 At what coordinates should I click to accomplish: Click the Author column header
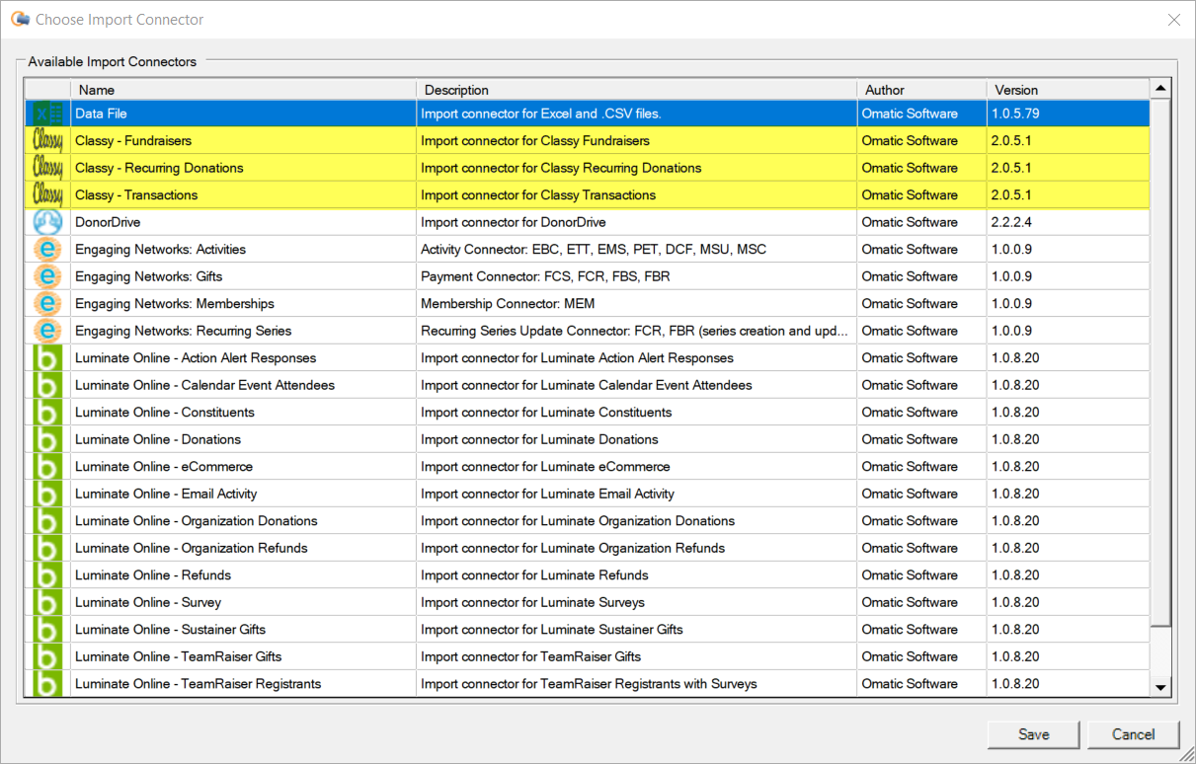920,90
